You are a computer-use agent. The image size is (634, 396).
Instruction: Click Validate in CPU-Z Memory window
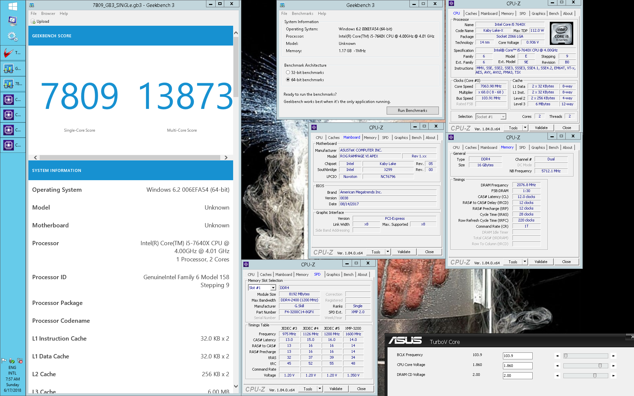(x=541, y=262)
